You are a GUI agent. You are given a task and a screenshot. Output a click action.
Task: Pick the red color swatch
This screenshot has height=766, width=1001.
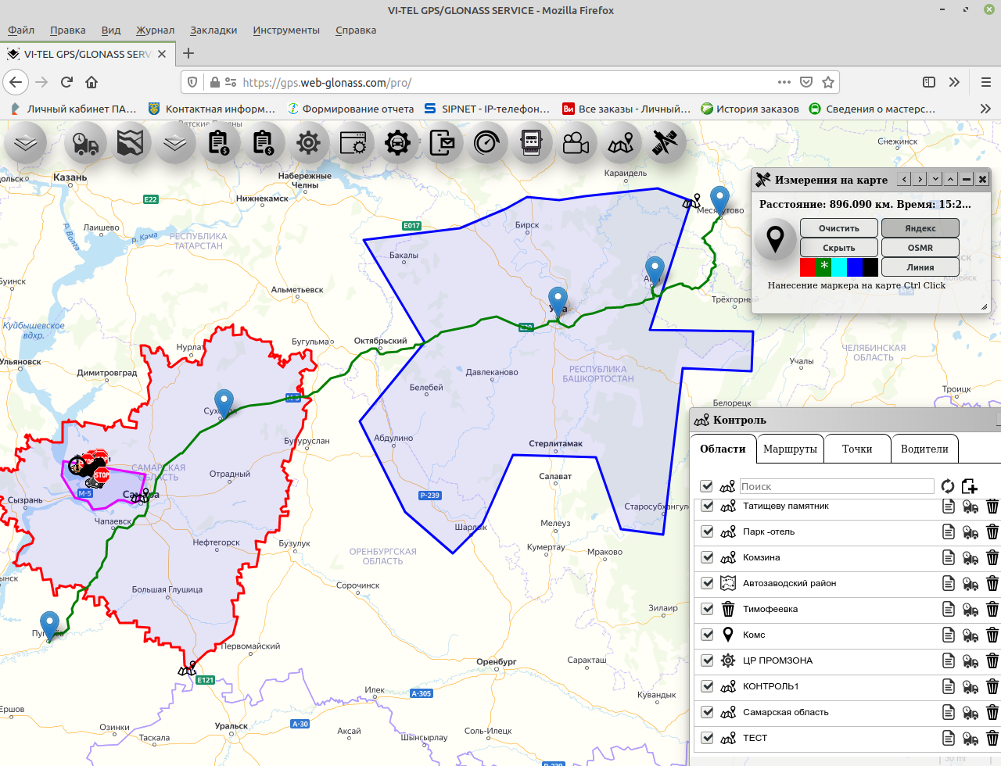pyautogui.click(x=808, y=267)
